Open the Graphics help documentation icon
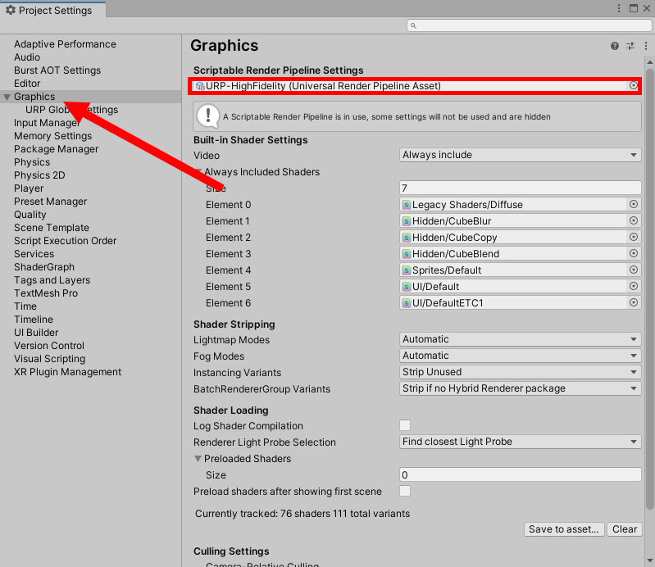 click(x=615, y=46)
